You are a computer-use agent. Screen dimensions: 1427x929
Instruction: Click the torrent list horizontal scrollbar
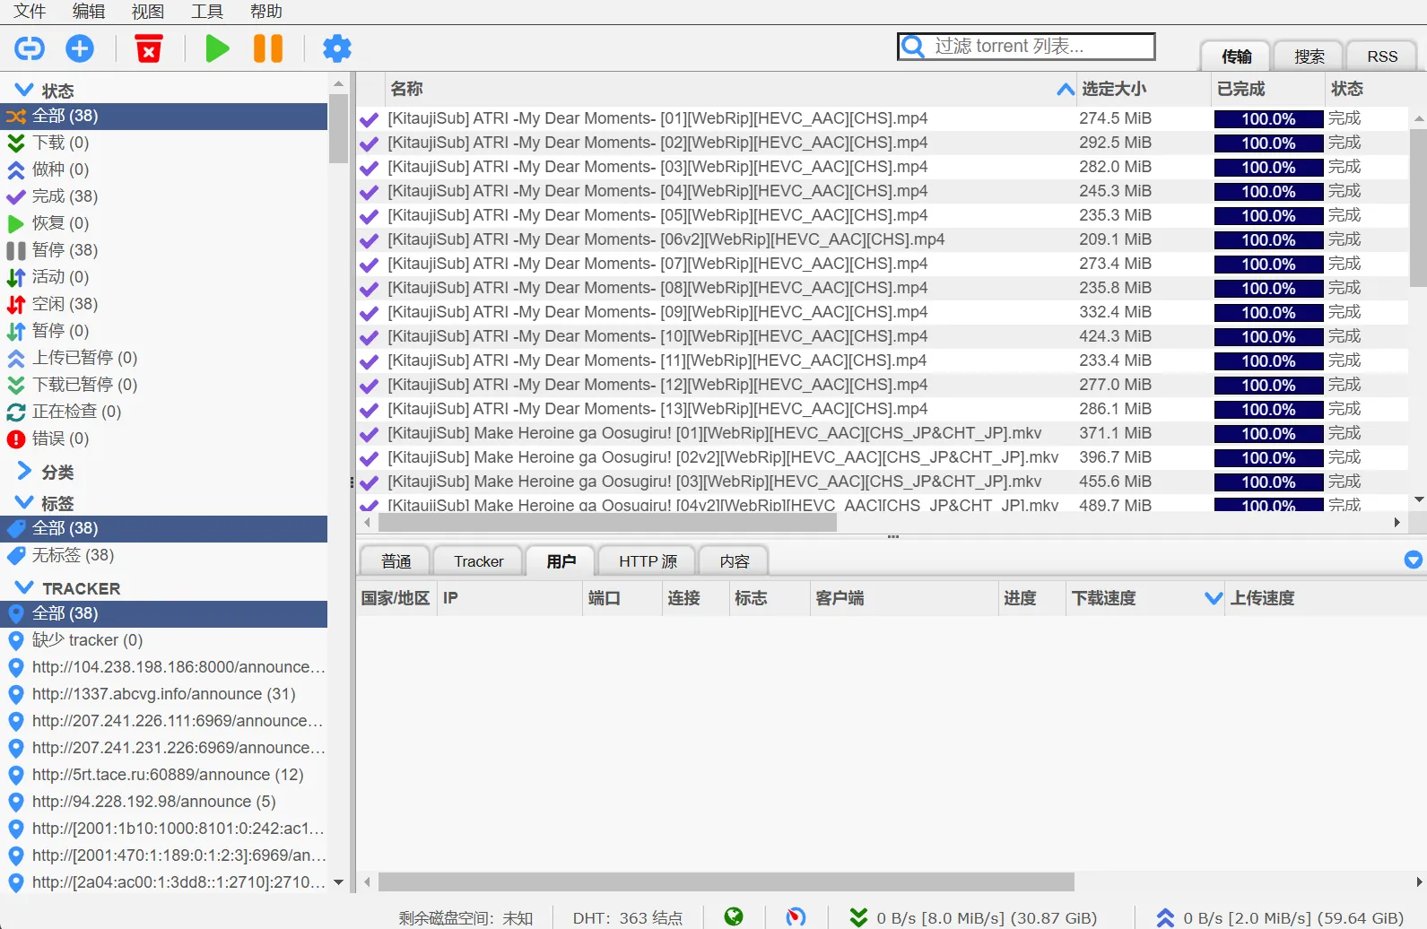tap(607, 522)
